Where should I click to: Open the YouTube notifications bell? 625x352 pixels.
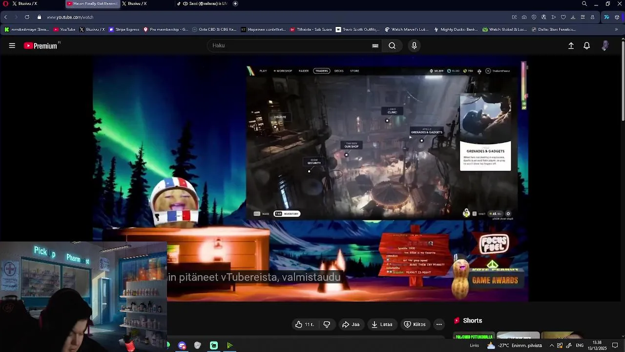[587, 45]
